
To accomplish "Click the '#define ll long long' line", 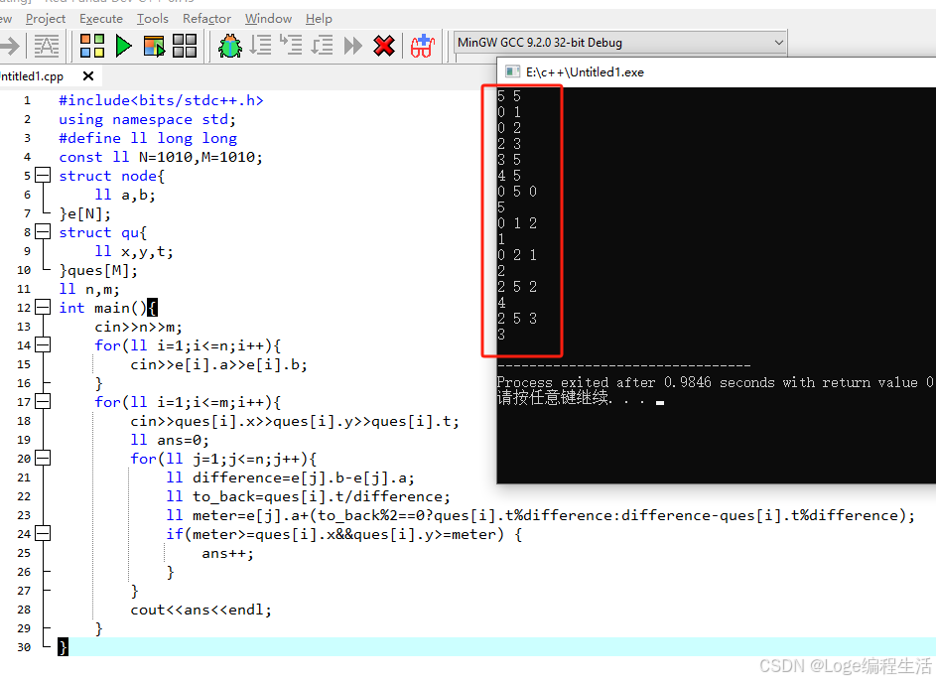I will click(x=148, y=138).
